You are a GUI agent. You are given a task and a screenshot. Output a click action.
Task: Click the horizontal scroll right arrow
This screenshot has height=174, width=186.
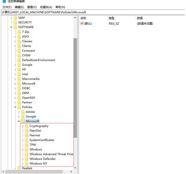point(71,172)
